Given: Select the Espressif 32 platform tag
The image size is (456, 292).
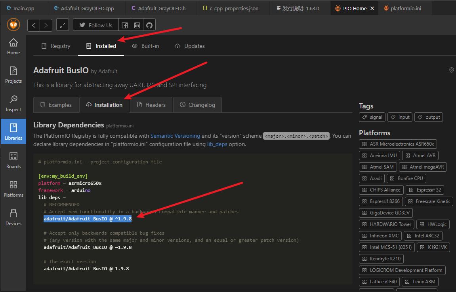Looking at the screenshot, I should click(x=425, y=190).
